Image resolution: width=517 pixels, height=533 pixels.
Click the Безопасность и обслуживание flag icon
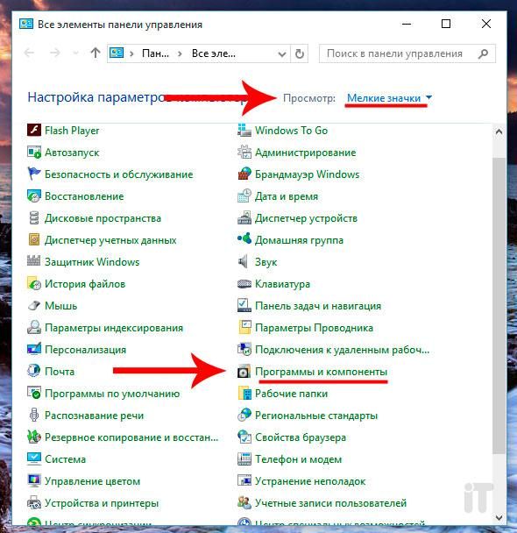(x=34, y=174)
